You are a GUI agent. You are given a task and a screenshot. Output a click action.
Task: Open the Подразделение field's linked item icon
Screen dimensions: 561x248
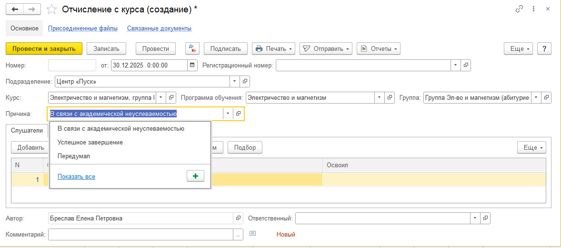[245, 81]
